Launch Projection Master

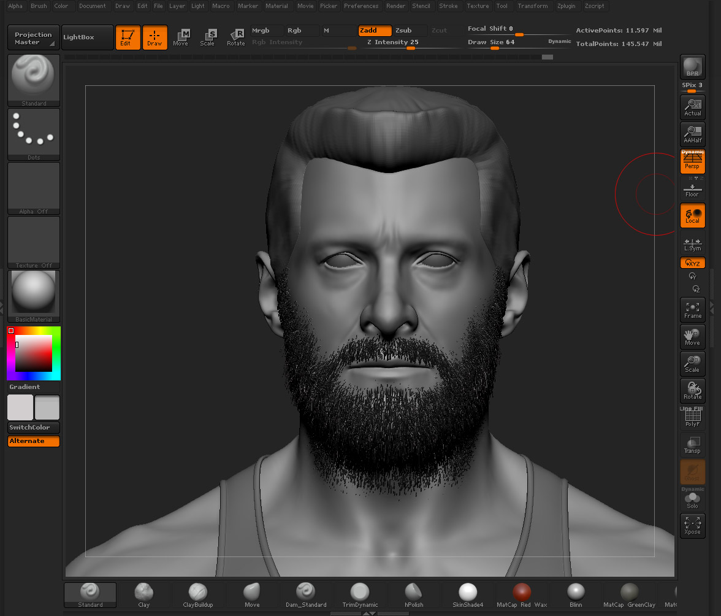(x=34, y=37)
